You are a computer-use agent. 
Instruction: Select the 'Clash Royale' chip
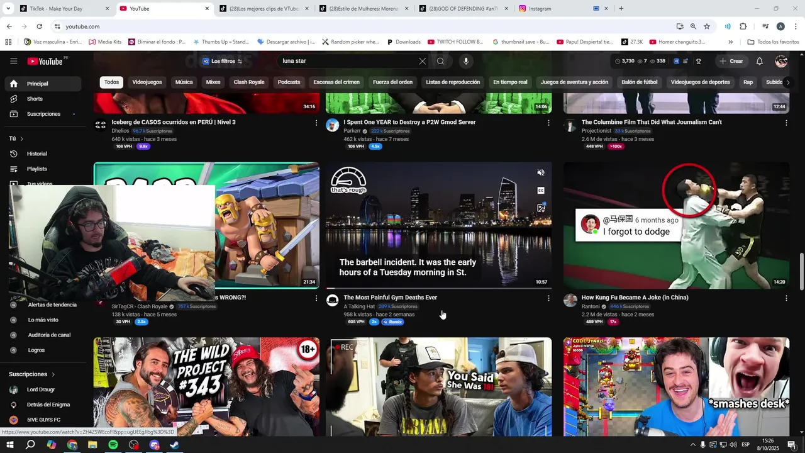click(x=249, y=82)
